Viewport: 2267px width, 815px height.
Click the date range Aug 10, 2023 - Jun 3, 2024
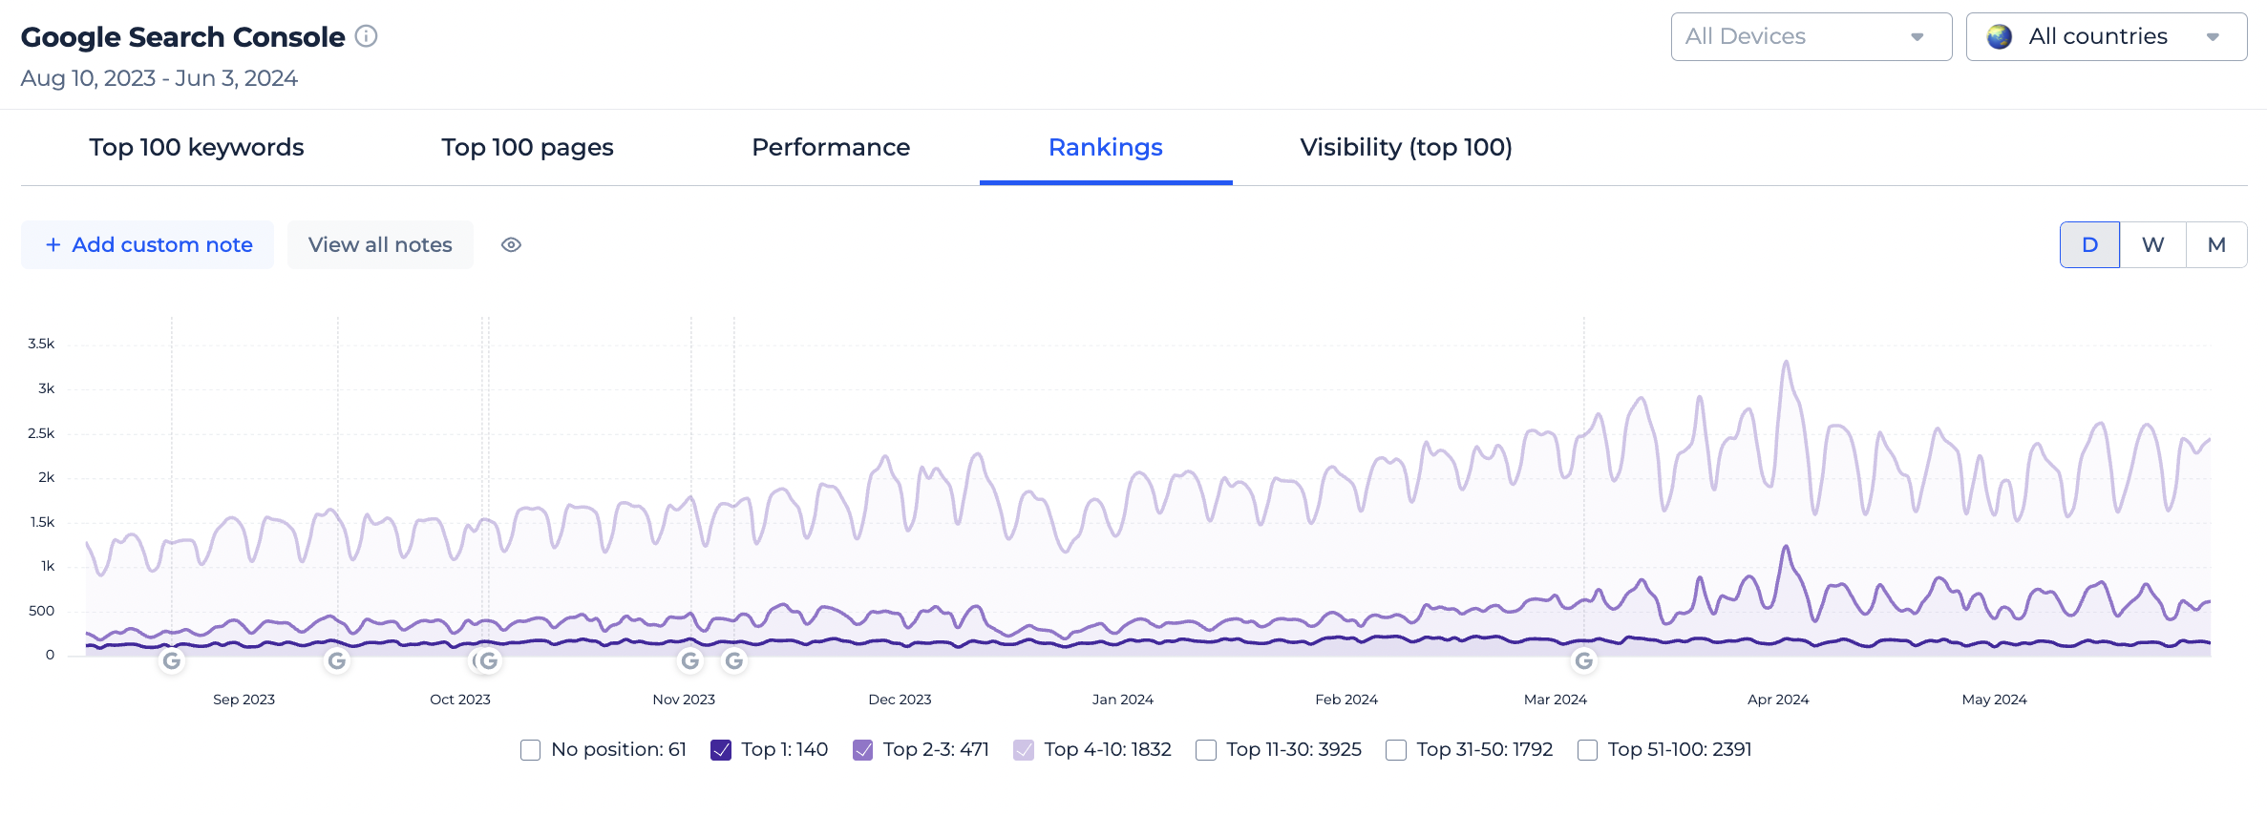tap(159, 78)
